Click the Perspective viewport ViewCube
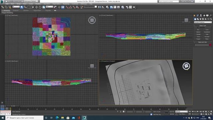 click(186, 66)
